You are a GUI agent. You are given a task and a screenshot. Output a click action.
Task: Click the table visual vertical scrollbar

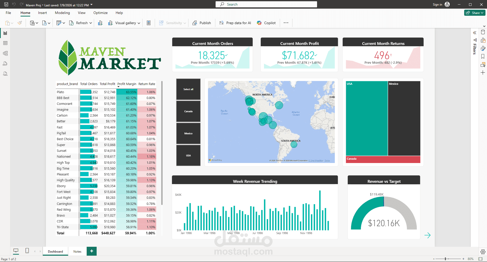click(x=162, y=143)
